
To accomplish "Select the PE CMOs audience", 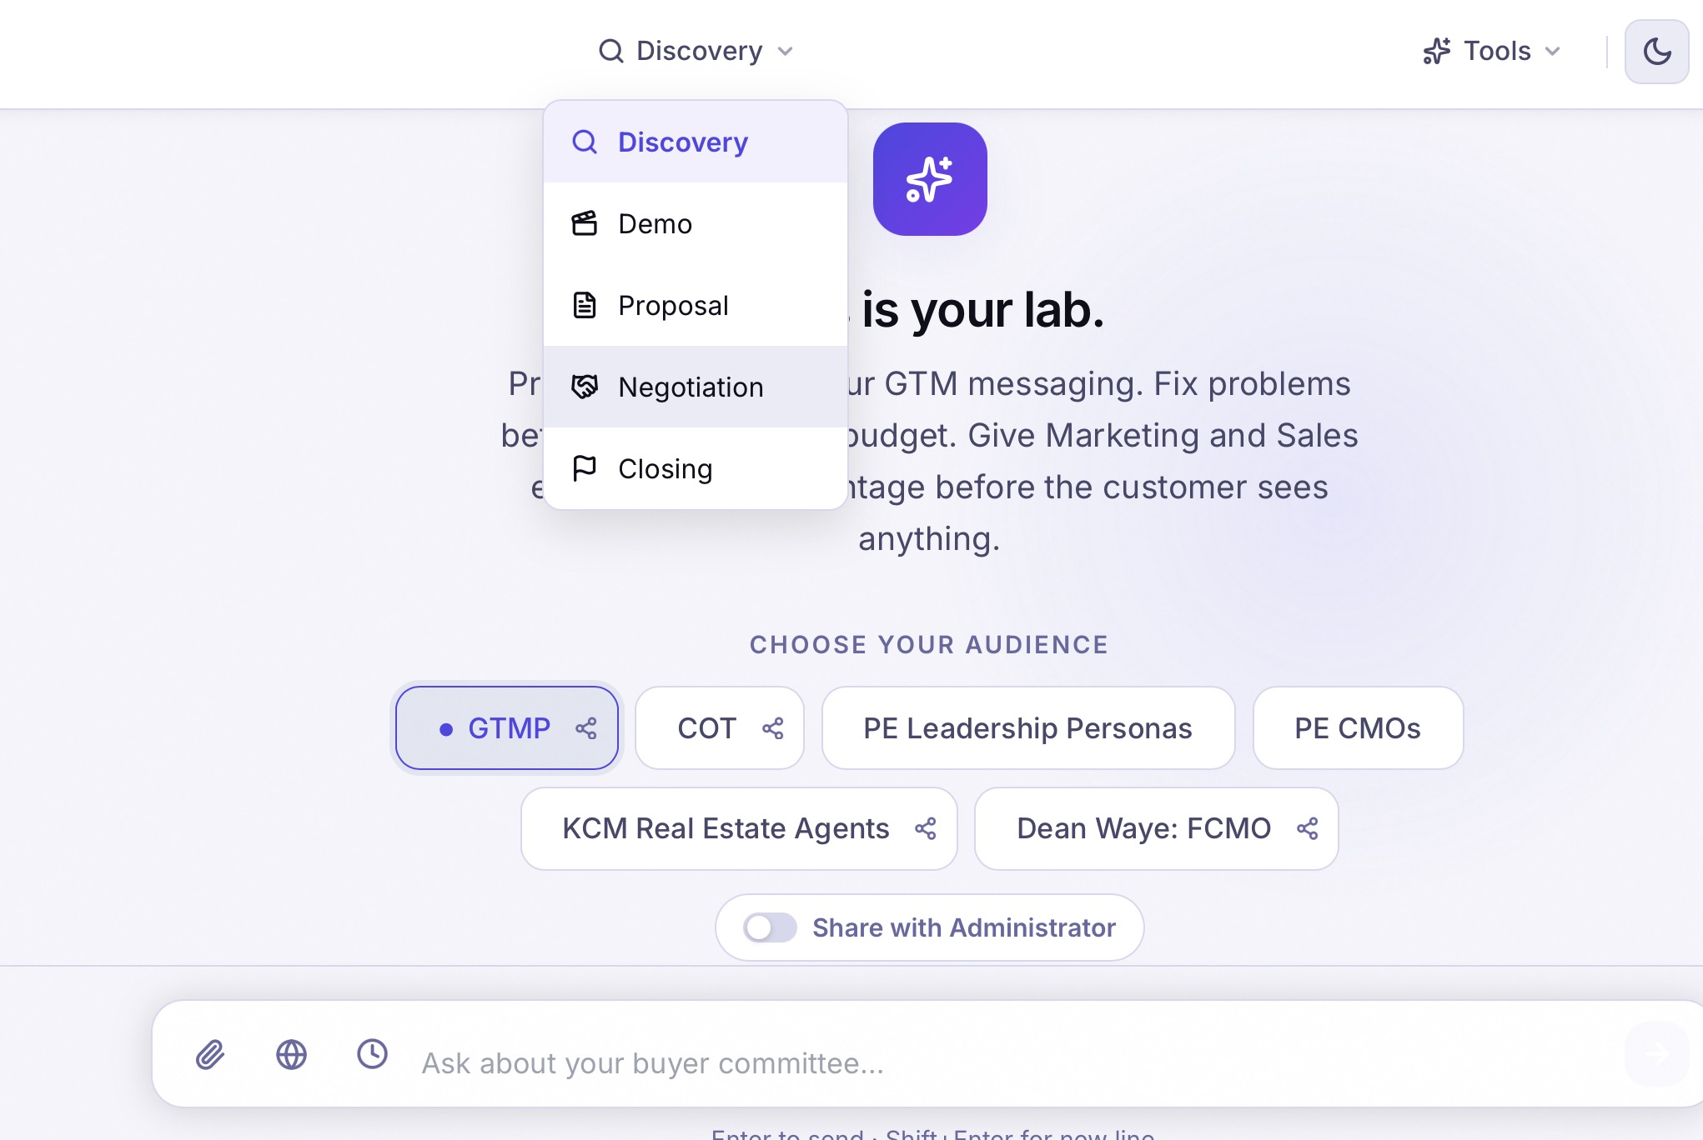I will pos(1358,727).
